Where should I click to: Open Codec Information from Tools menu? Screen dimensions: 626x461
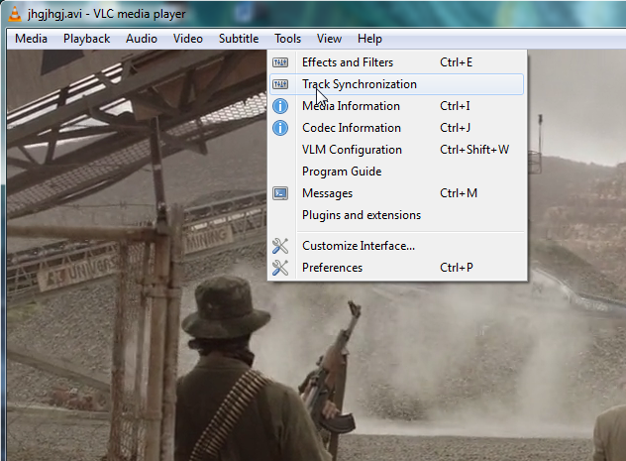tap(397, 128)
